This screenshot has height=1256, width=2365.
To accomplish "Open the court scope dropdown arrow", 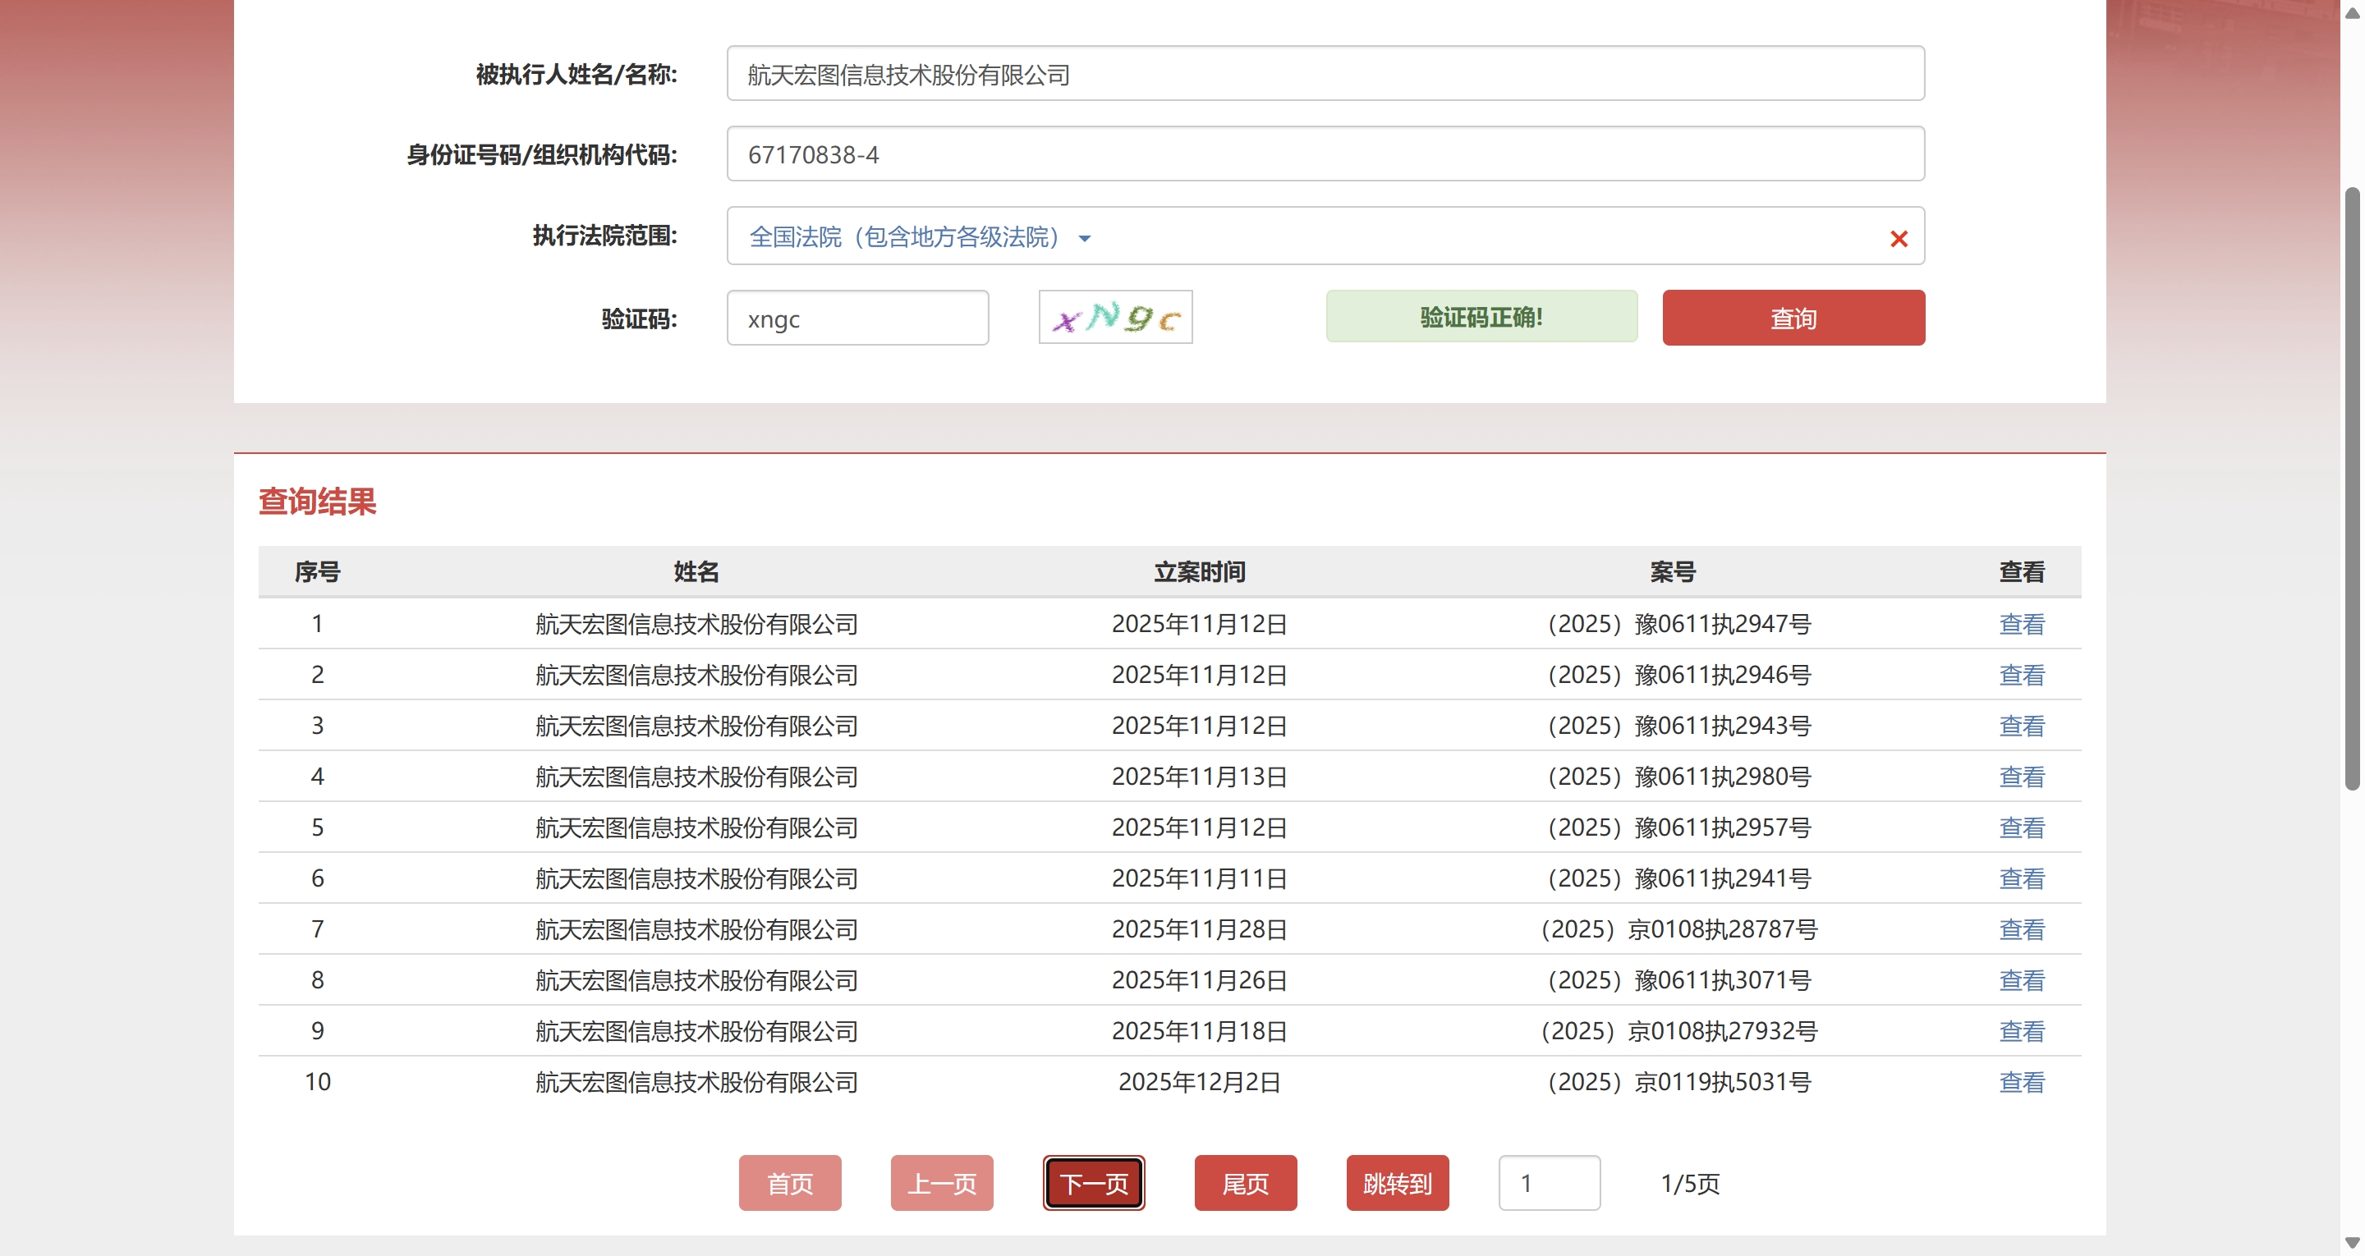I will [x=1084, y=239].
